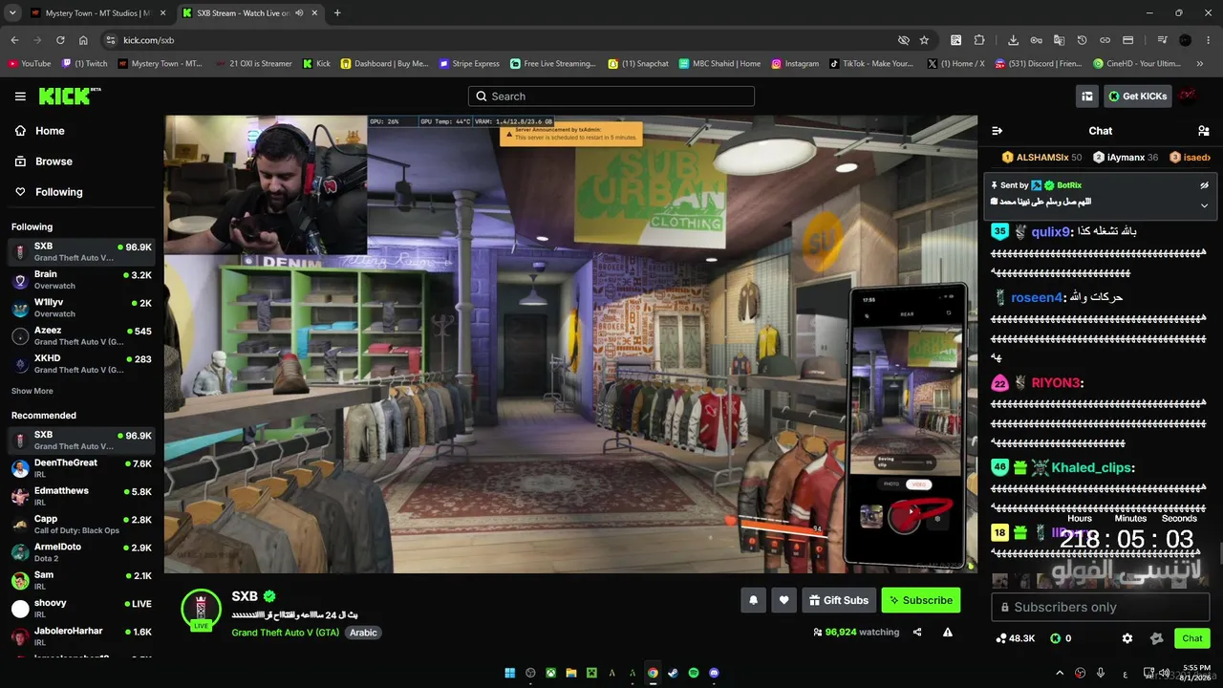Hide the pinned BotRix message

1204,185
